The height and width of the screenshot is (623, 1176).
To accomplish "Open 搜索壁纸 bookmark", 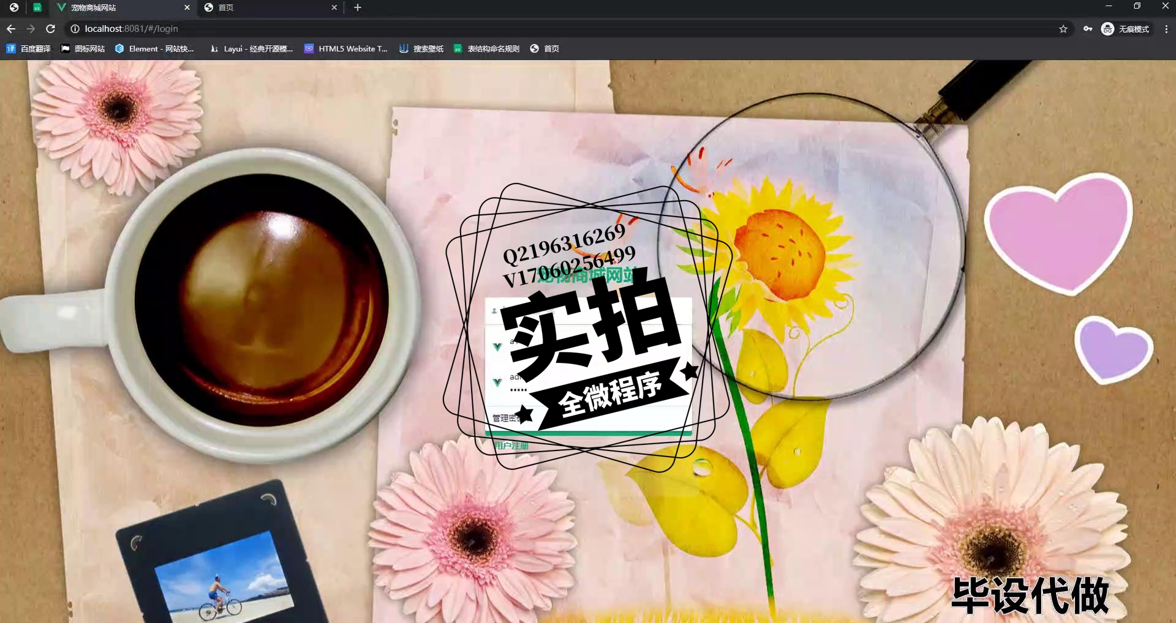I will pyautogui.click(x=421, y=48).
